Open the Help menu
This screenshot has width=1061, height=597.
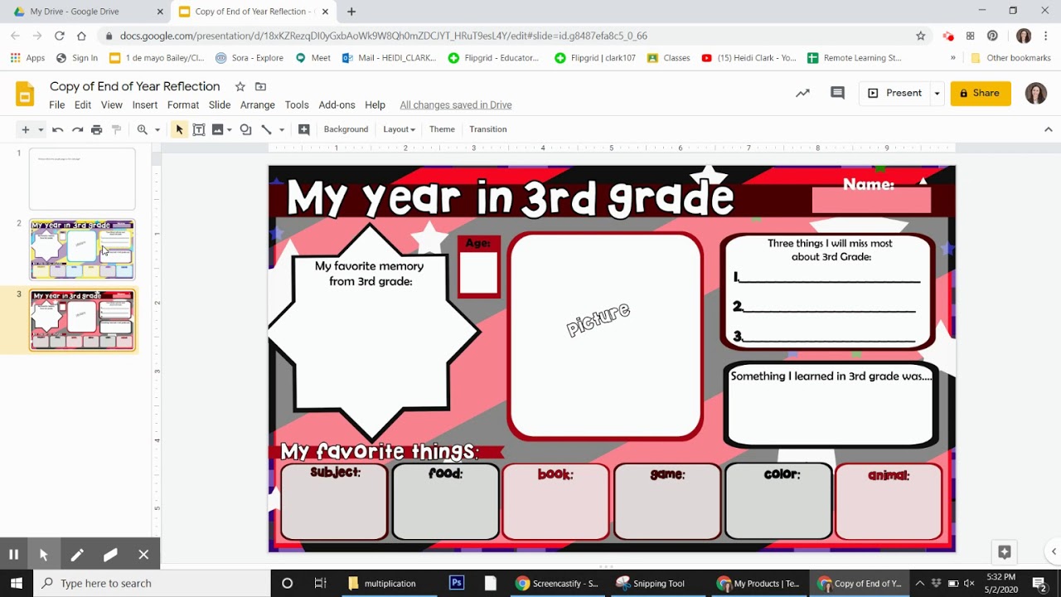[x=375, y=105]
